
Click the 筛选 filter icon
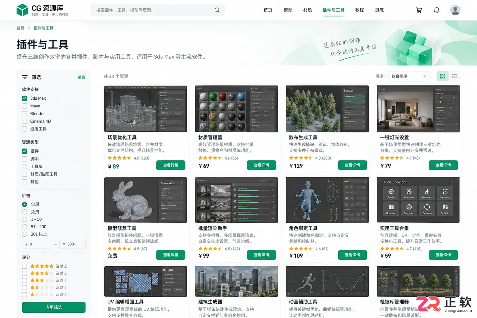25,77
